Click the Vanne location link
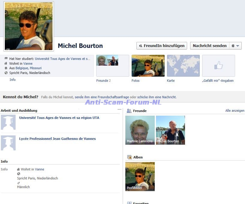This screenshot has width=245, height=204. tap(28, 64)
